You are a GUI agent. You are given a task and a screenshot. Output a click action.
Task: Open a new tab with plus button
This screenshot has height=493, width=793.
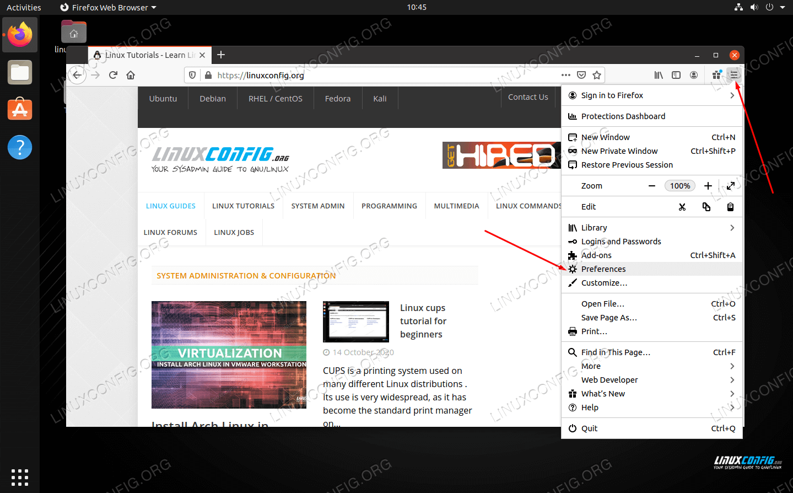click(x=221, y=55)
